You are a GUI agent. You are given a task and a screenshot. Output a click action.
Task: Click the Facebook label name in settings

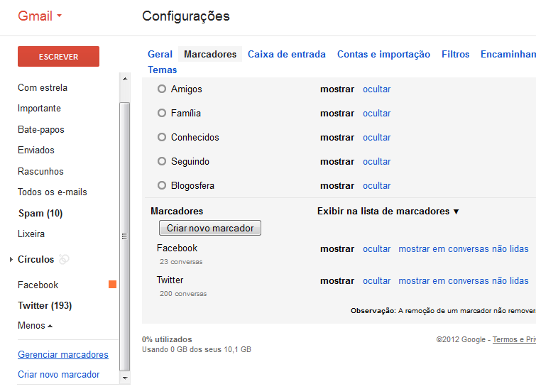177,248
